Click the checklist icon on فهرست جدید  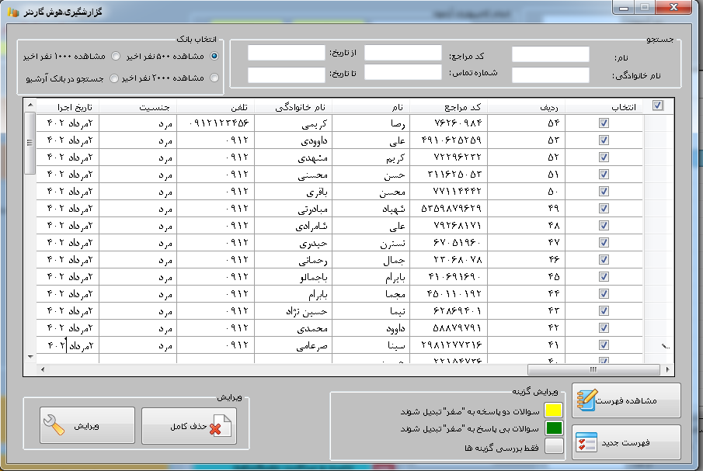[x=586, y=442]
